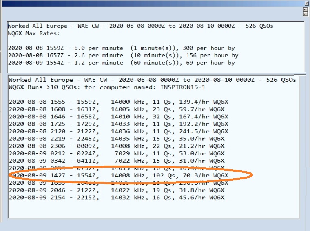The height and width of the screenshot is (231, 310).
Task: Select the 2120 - 2122Z 14036 kHz run
Action: tap(118, 131)
